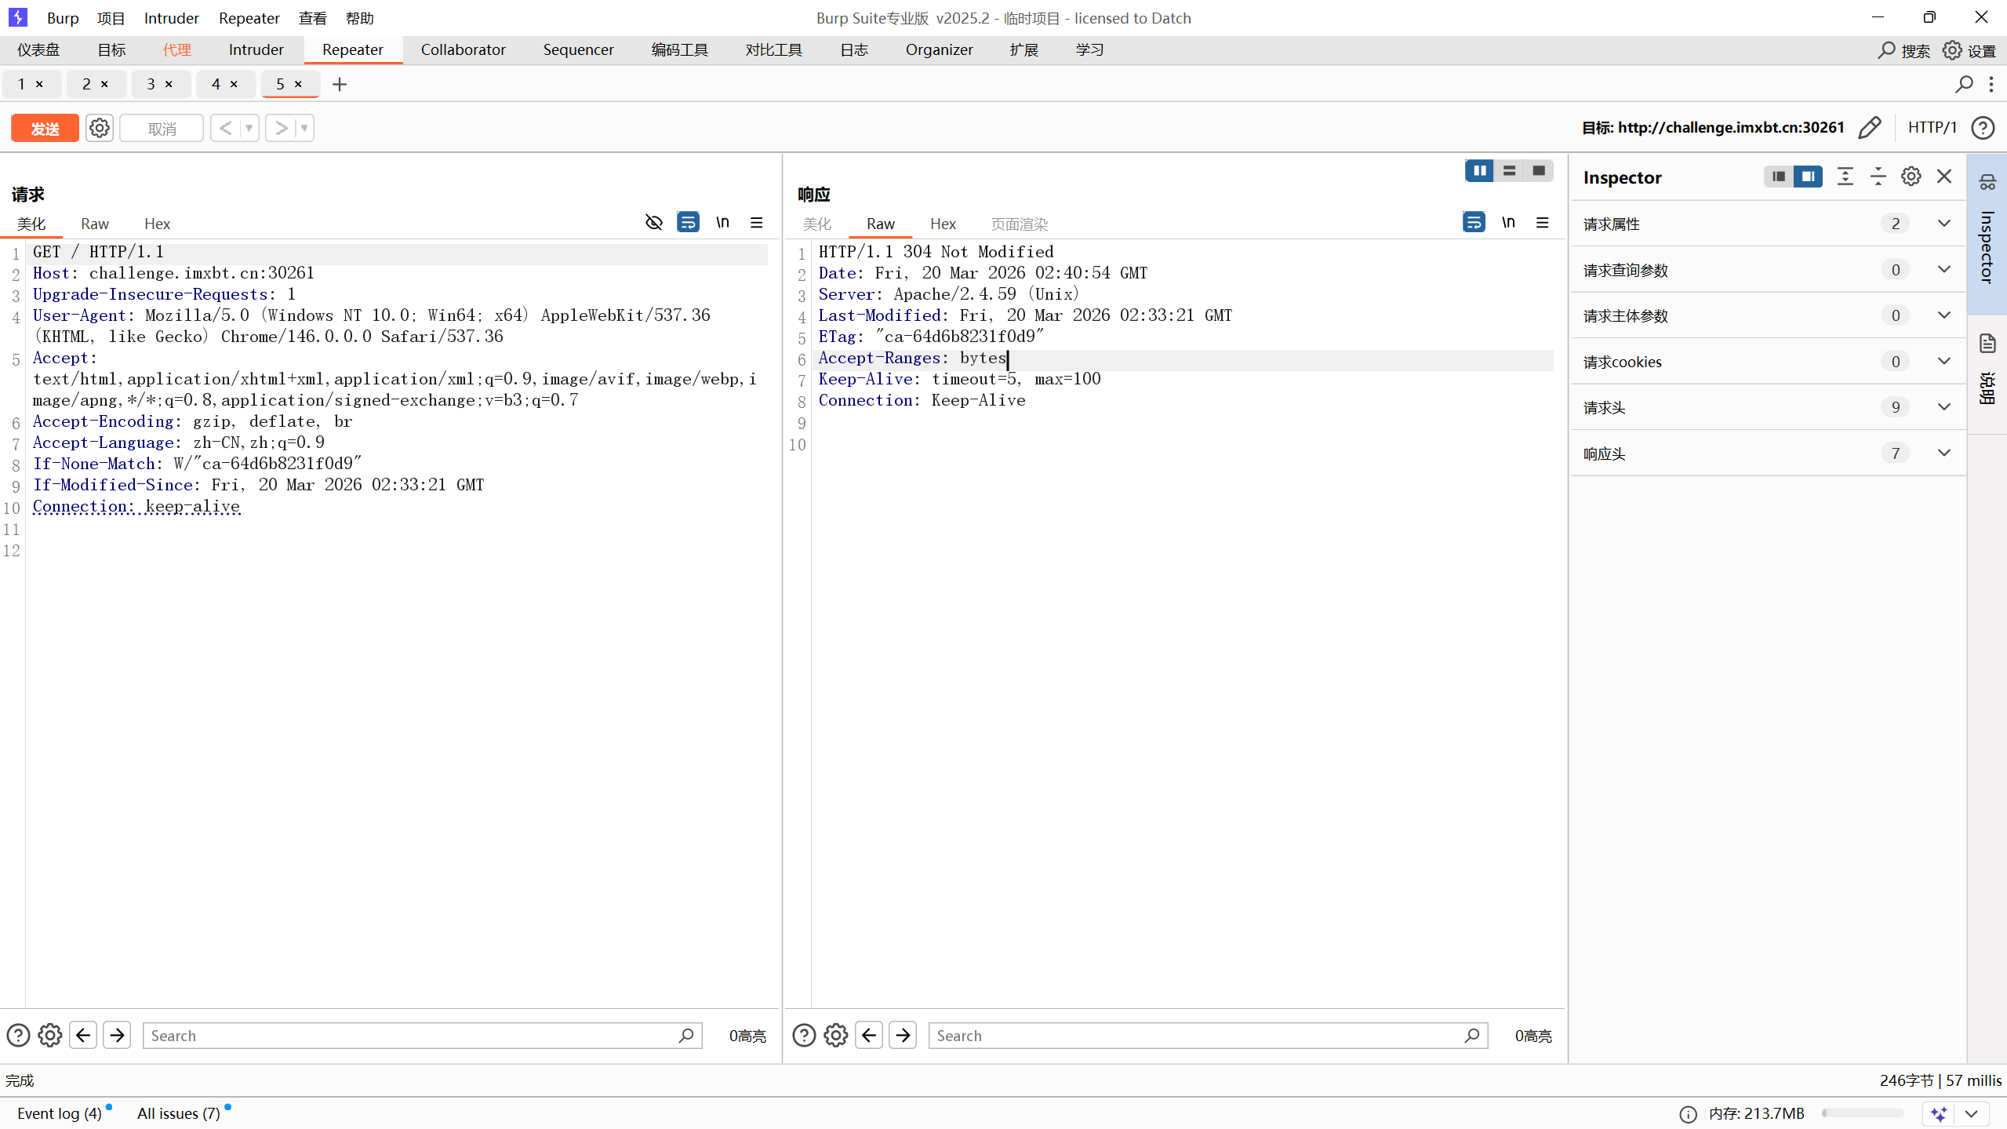Screen dimensions: 2007x1129
Task: Expand the 请求头 section in Inspector
Action: tap(1943, 407)
